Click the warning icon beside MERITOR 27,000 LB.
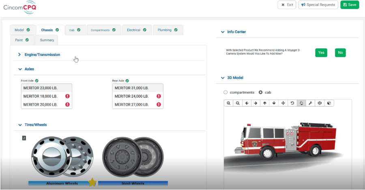This screenshot has width=365, height=190. [x=159, y=105]
